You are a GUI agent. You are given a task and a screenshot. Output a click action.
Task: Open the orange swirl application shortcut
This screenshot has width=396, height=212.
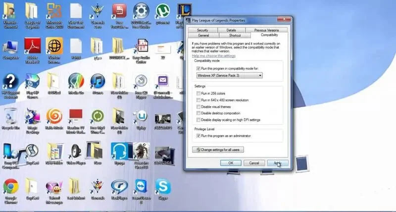pyautogui.click(x=54, y=116)
